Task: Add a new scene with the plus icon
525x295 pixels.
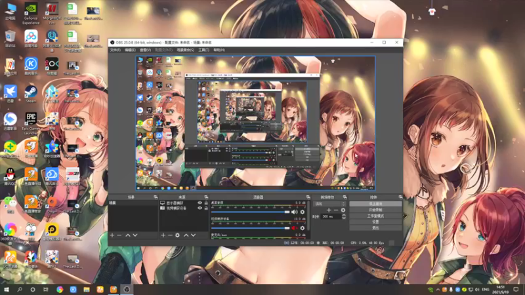Action: 112,235
